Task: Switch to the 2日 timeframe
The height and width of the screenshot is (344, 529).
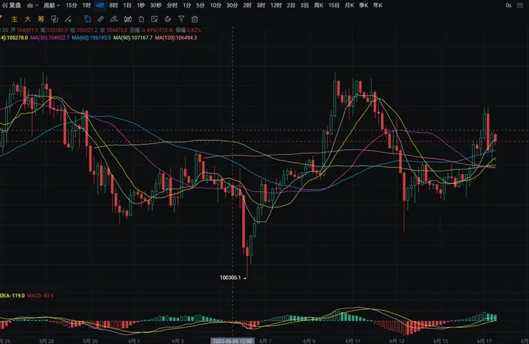Action: pyautogui.click(x=291, y=5)
